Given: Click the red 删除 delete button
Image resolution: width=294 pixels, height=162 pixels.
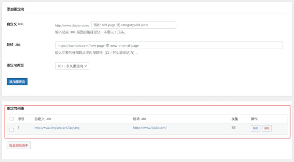Looking at the screenshot, I should (267, 128).
